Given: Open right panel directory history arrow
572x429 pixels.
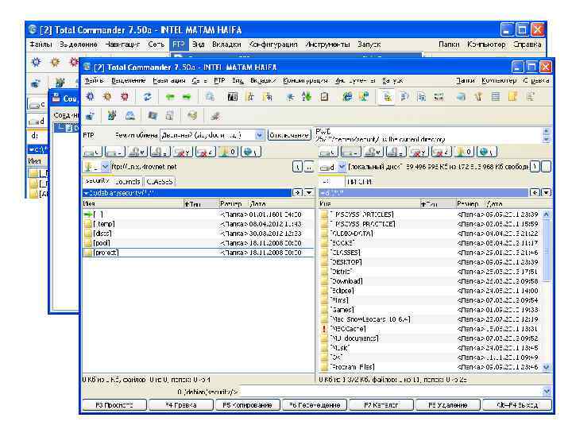Looking at the screenshot, I should (x=546, y=192).
